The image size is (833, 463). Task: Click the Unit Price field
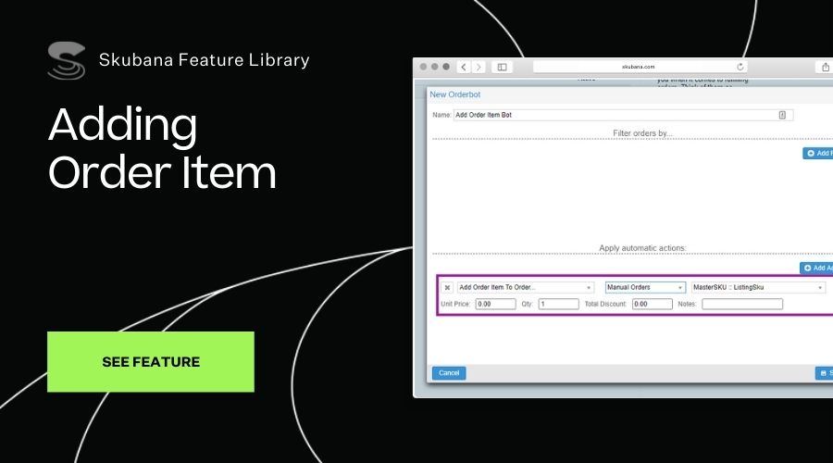click(x=495, y=304)
